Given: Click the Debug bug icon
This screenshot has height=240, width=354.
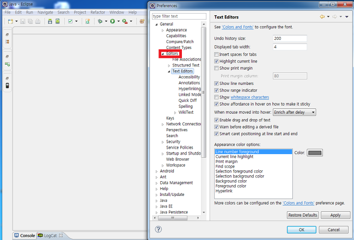Looking at the screenshot, I should pos(100,21).
